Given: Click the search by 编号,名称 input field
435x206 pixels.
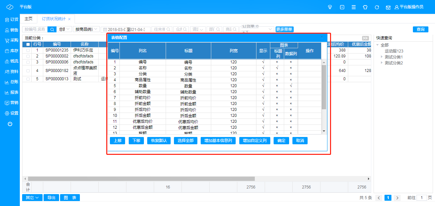Looking at the screenshot, I should (x=35, y=29).
